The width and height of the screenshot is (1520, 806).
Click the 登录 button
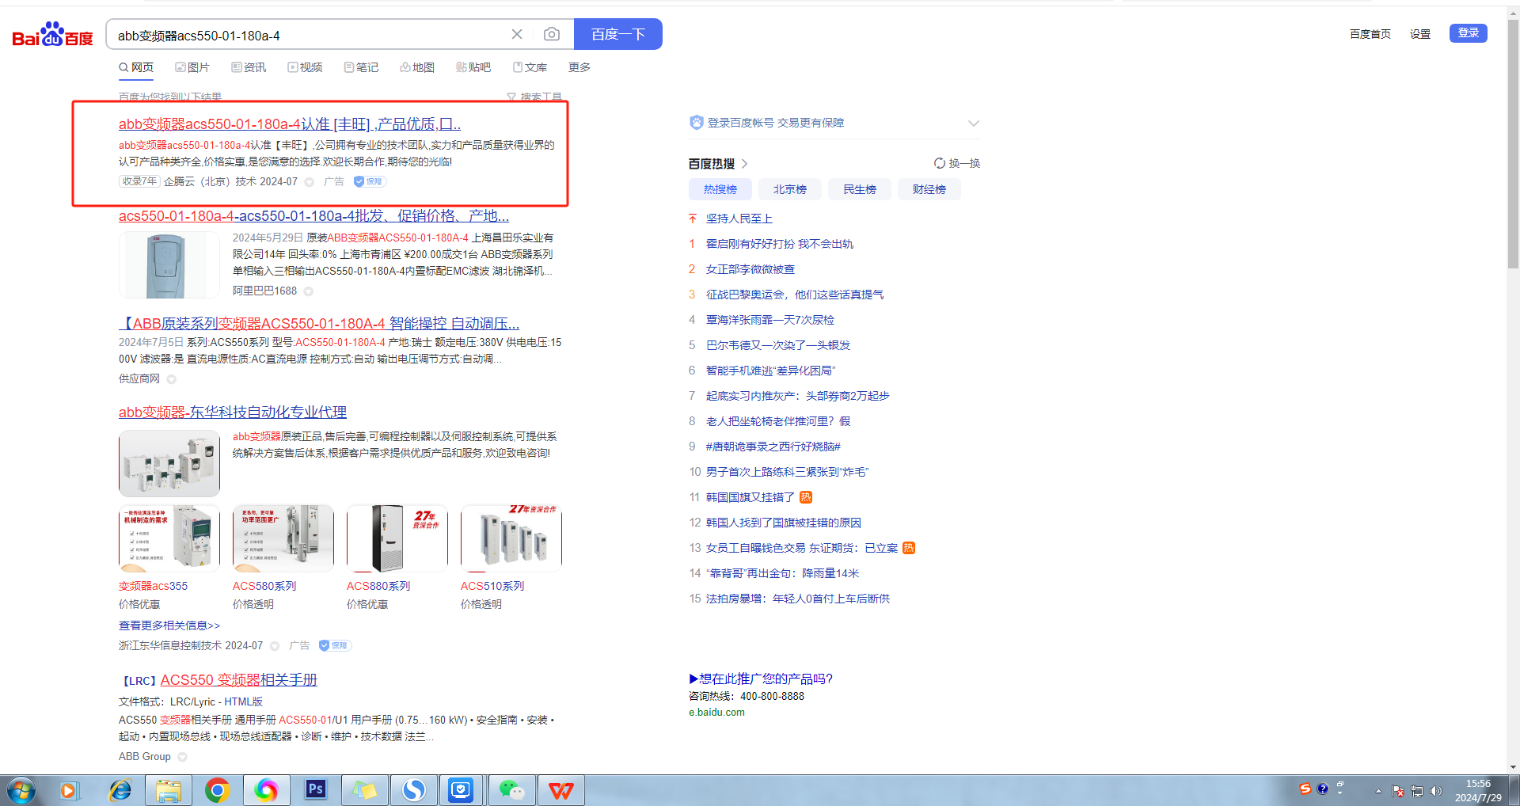[x=1469, y=32]
